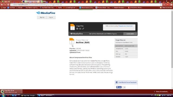Close the downloads bar with X
This screenshot has height=97, width=173.
(x=171, y=92)
